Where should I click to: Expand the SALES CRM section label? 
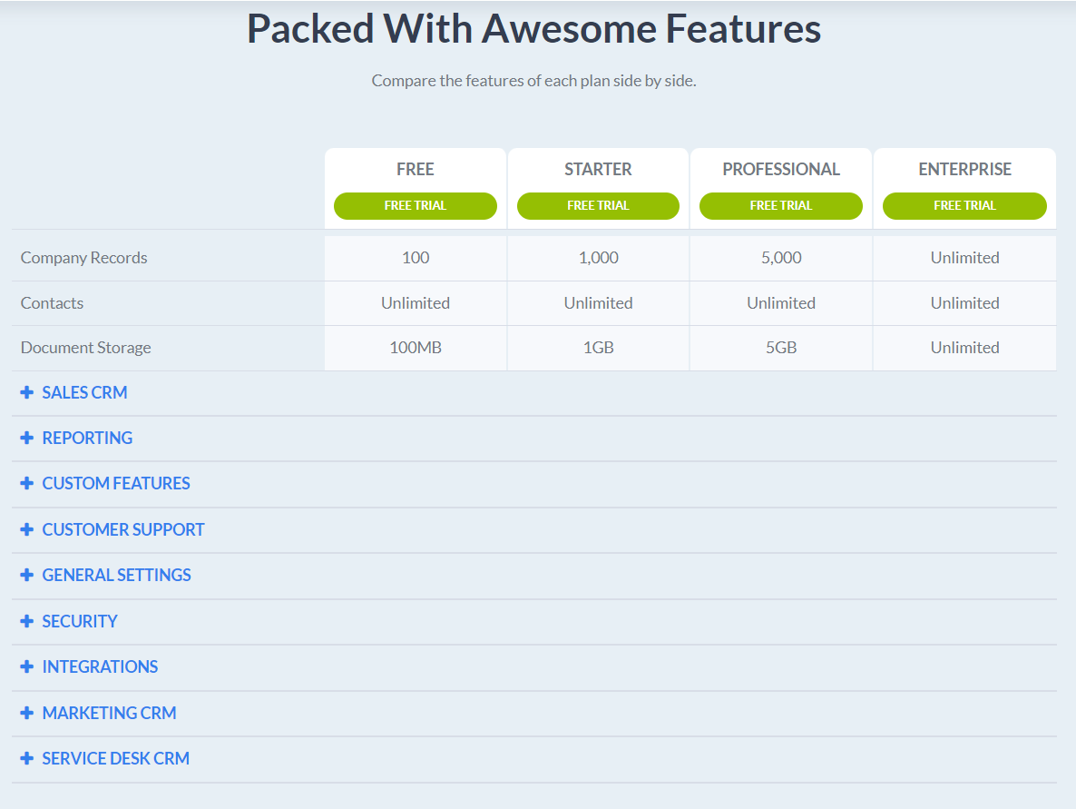tap(84, 393)
